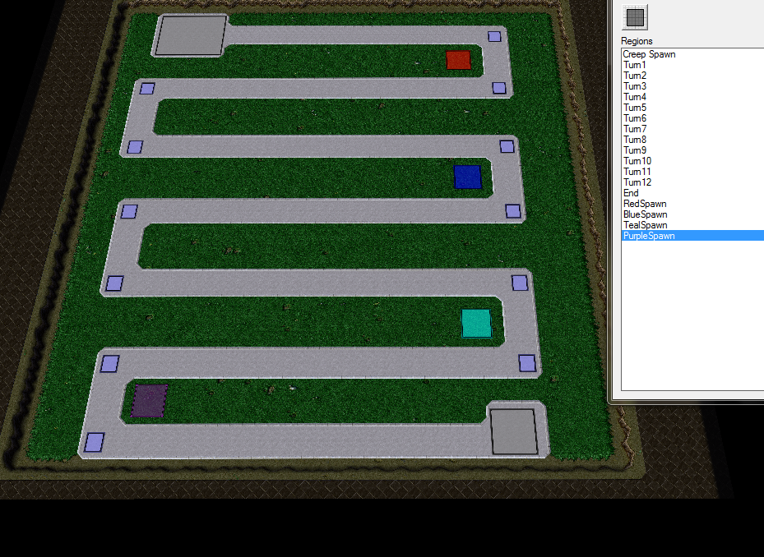This screenshot has width=764, height=557.
Task: Click the blue spawn region on the map
Action: (x=467, y=177)
